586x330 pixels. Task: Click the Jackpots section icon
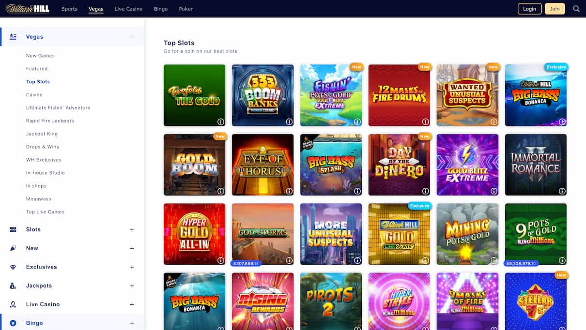13,286
